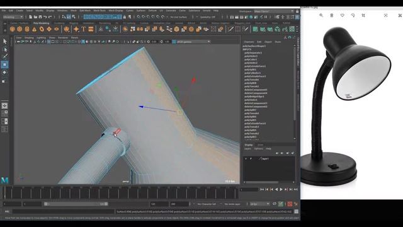The image size is (403, 227).
Task: Click go to end of playback range
Action: [x=295, y=189]
